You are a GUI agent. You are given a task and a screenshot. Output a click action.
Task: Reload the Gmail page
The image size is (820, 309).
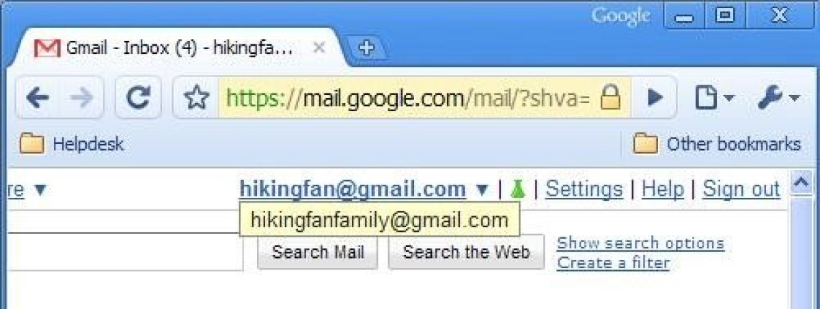click(x=138, y=98)
